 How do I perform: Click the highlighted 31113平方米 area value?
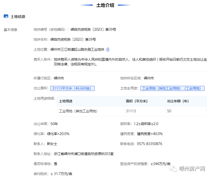[x=72, y=88]
